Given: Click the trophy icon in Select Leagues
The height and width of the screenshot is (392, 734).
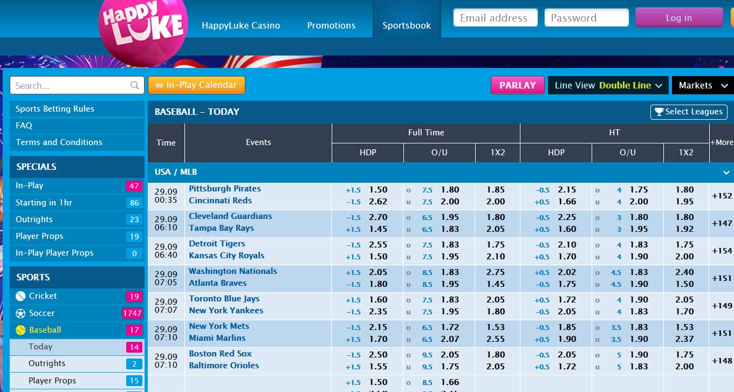Looking at the screenshot, I should click(x=659, y=112).
